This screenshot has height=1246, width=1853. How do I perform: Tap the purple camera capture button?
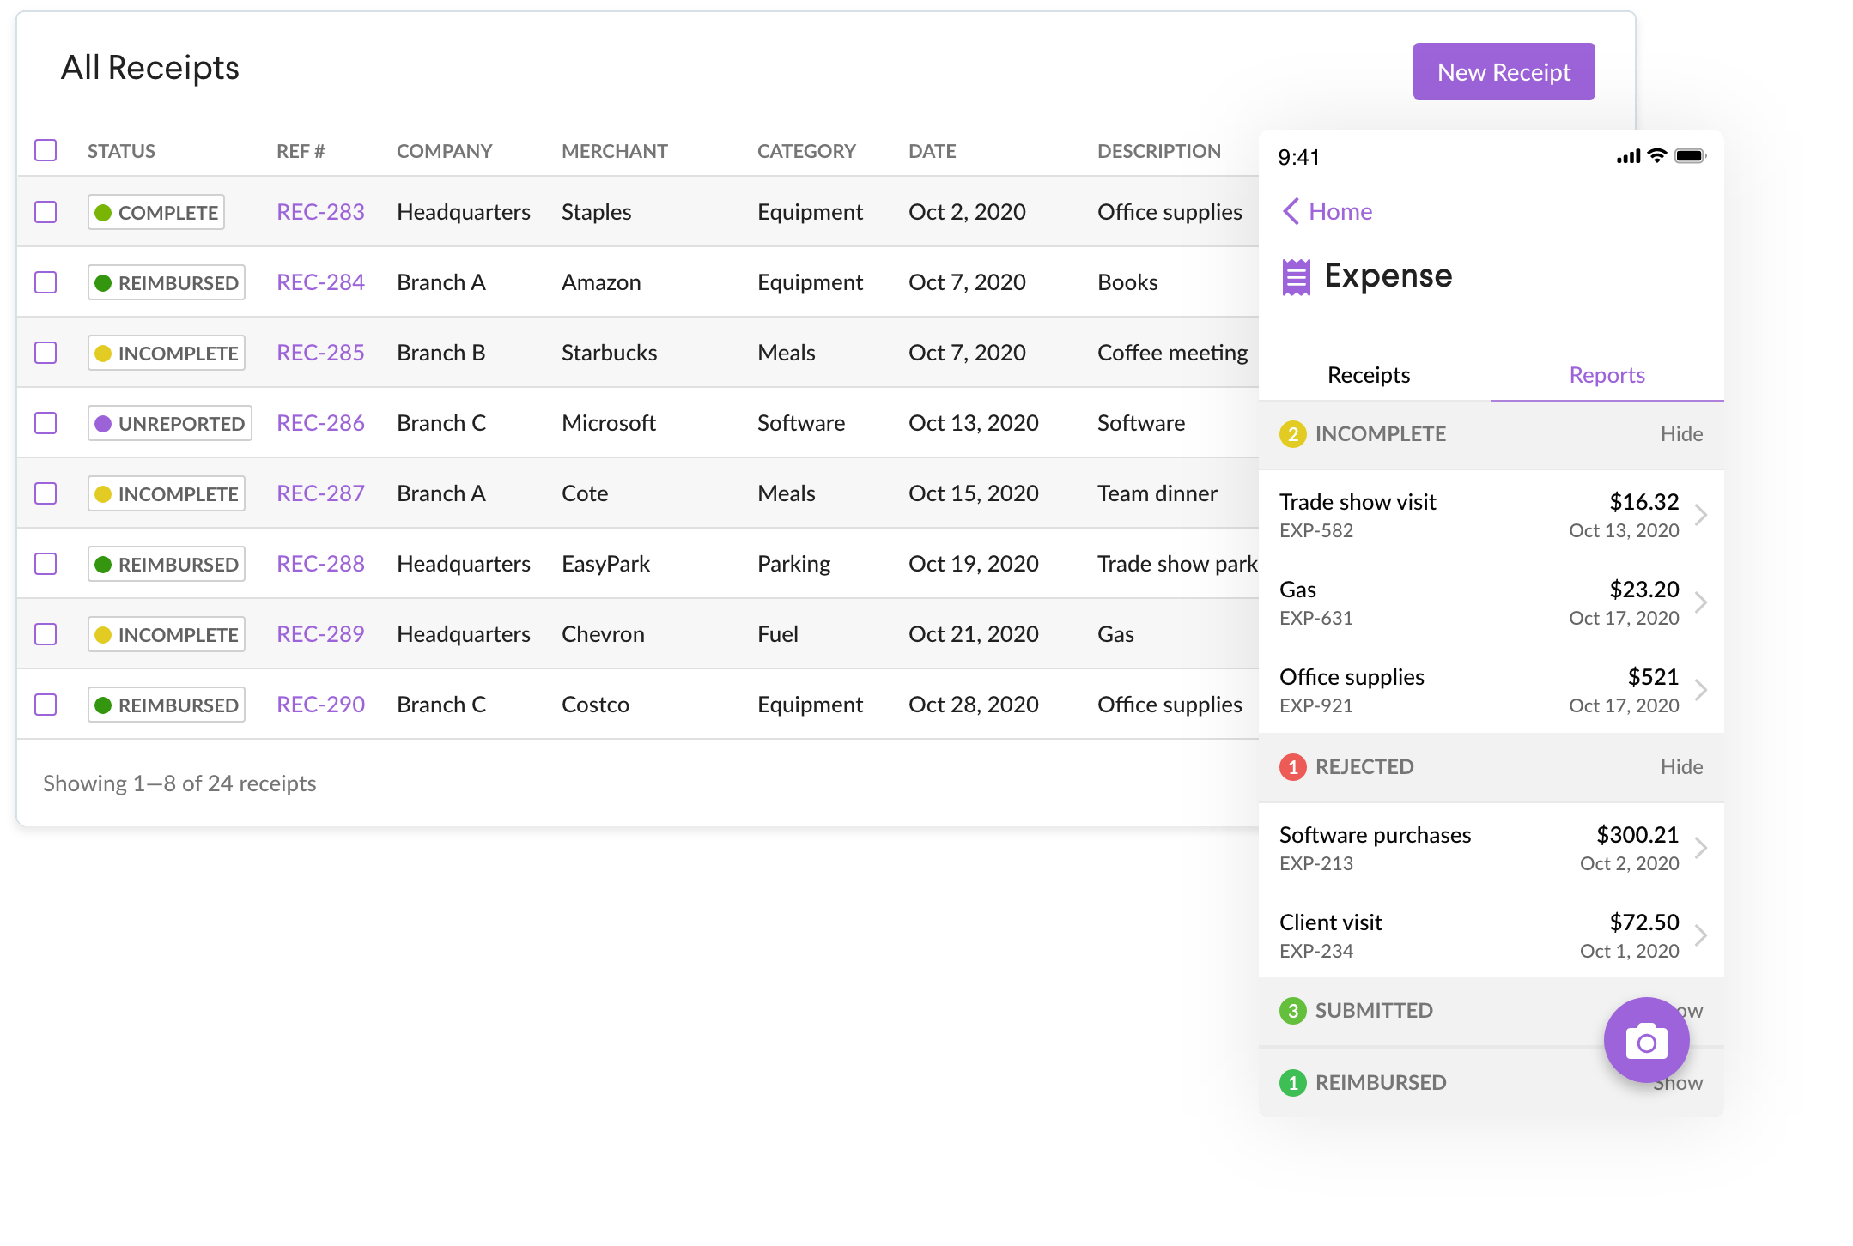coord(1646,1040)
